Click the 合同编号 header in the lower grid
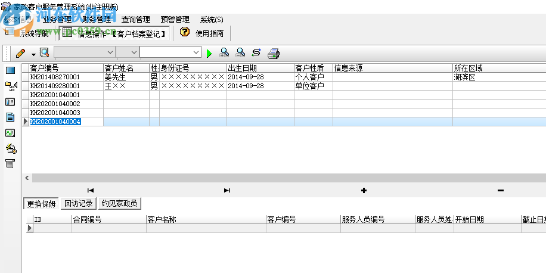 click(109, 219)
